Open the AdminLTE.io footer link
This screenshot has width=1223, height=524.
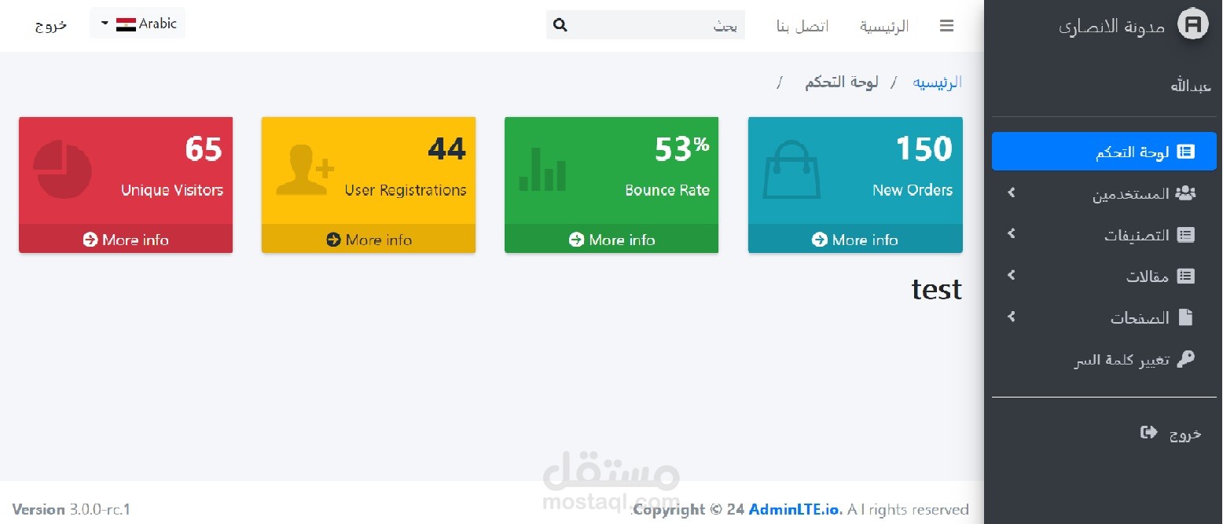point(795,510)
